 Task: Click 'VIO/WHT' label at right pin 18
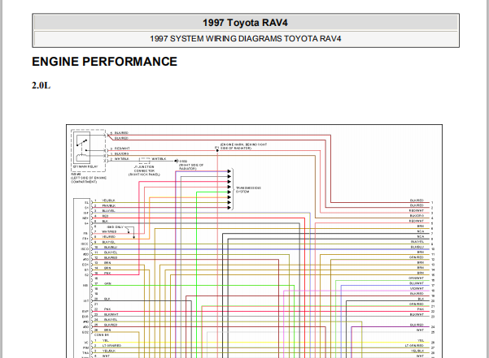(x=417, y=288)
